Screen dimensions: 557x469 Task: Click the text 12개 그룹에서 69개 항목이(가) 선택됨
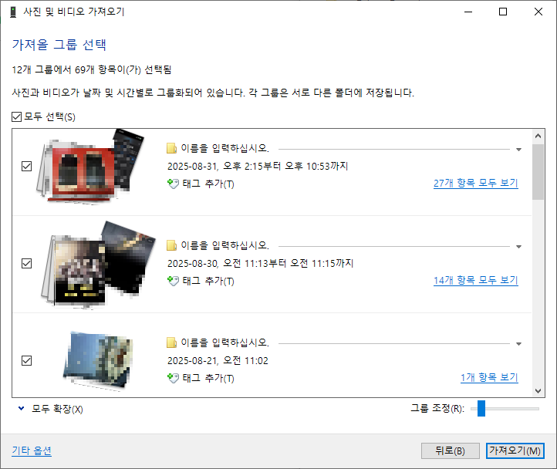pyautogui.click(x=92, y=69)
